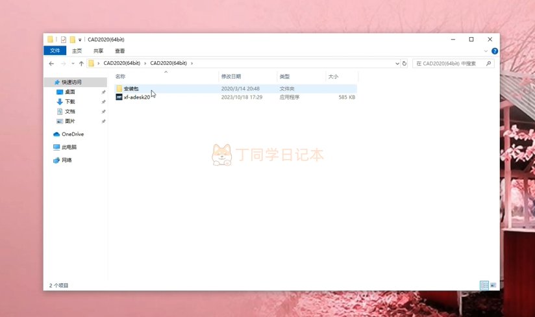Open the 文件 menu tab
Image resolution: width=535 pixels, height=317 pixels.
coord(55,51)
